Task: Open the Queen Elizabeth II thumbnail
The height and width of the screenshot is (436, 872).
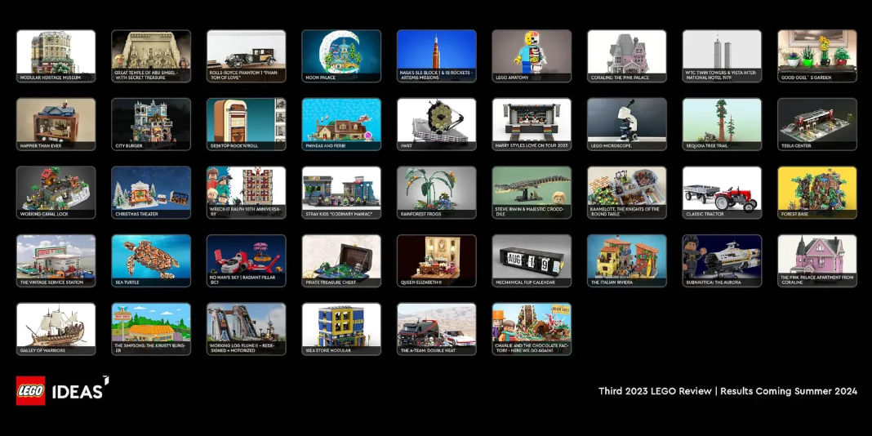Action: (437, 260)
